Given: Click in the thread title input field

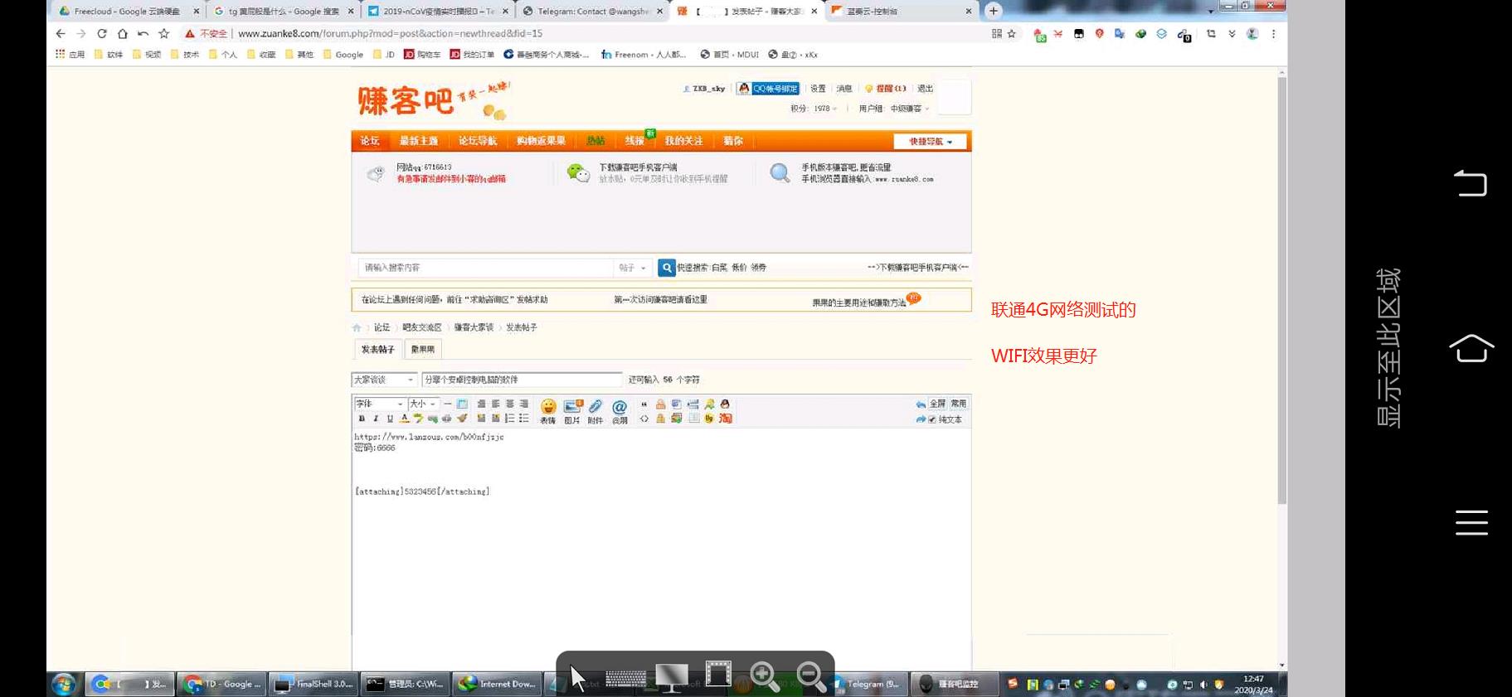Looking at the screenshot, I should [x=522, y=380].
